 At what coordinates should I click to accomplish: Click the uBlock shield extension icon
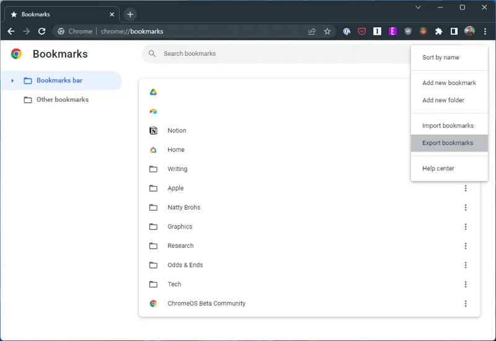click(x=407, y=31)
